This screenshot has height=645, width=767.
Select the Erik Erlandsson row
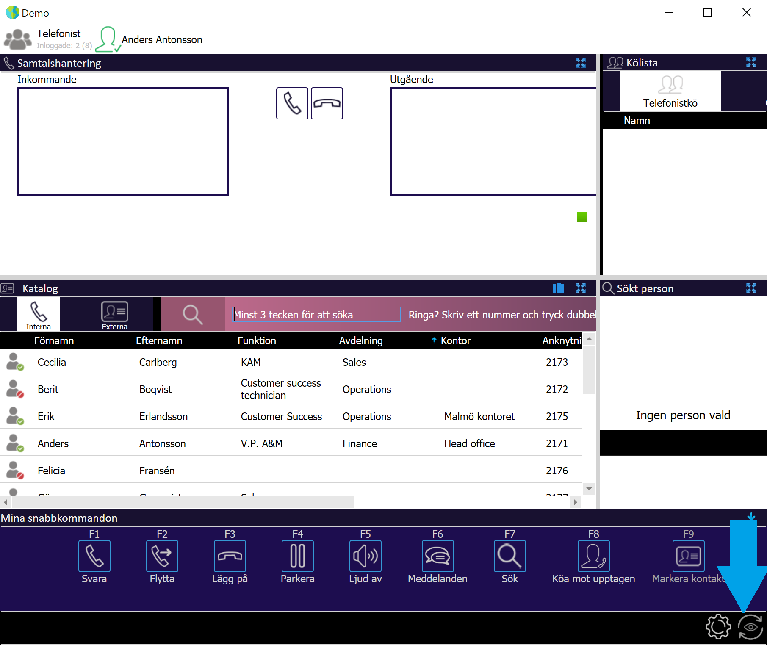coord(291,416)
